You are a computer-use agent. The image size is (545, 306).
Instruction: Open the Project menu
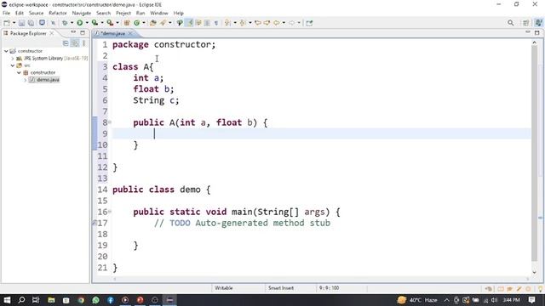tap(123, 14)
